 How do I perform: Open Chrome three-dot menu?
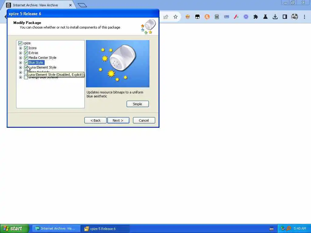pos(304,17)
